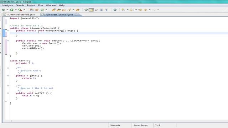Click the Back navigation arrow

(145, 10)
